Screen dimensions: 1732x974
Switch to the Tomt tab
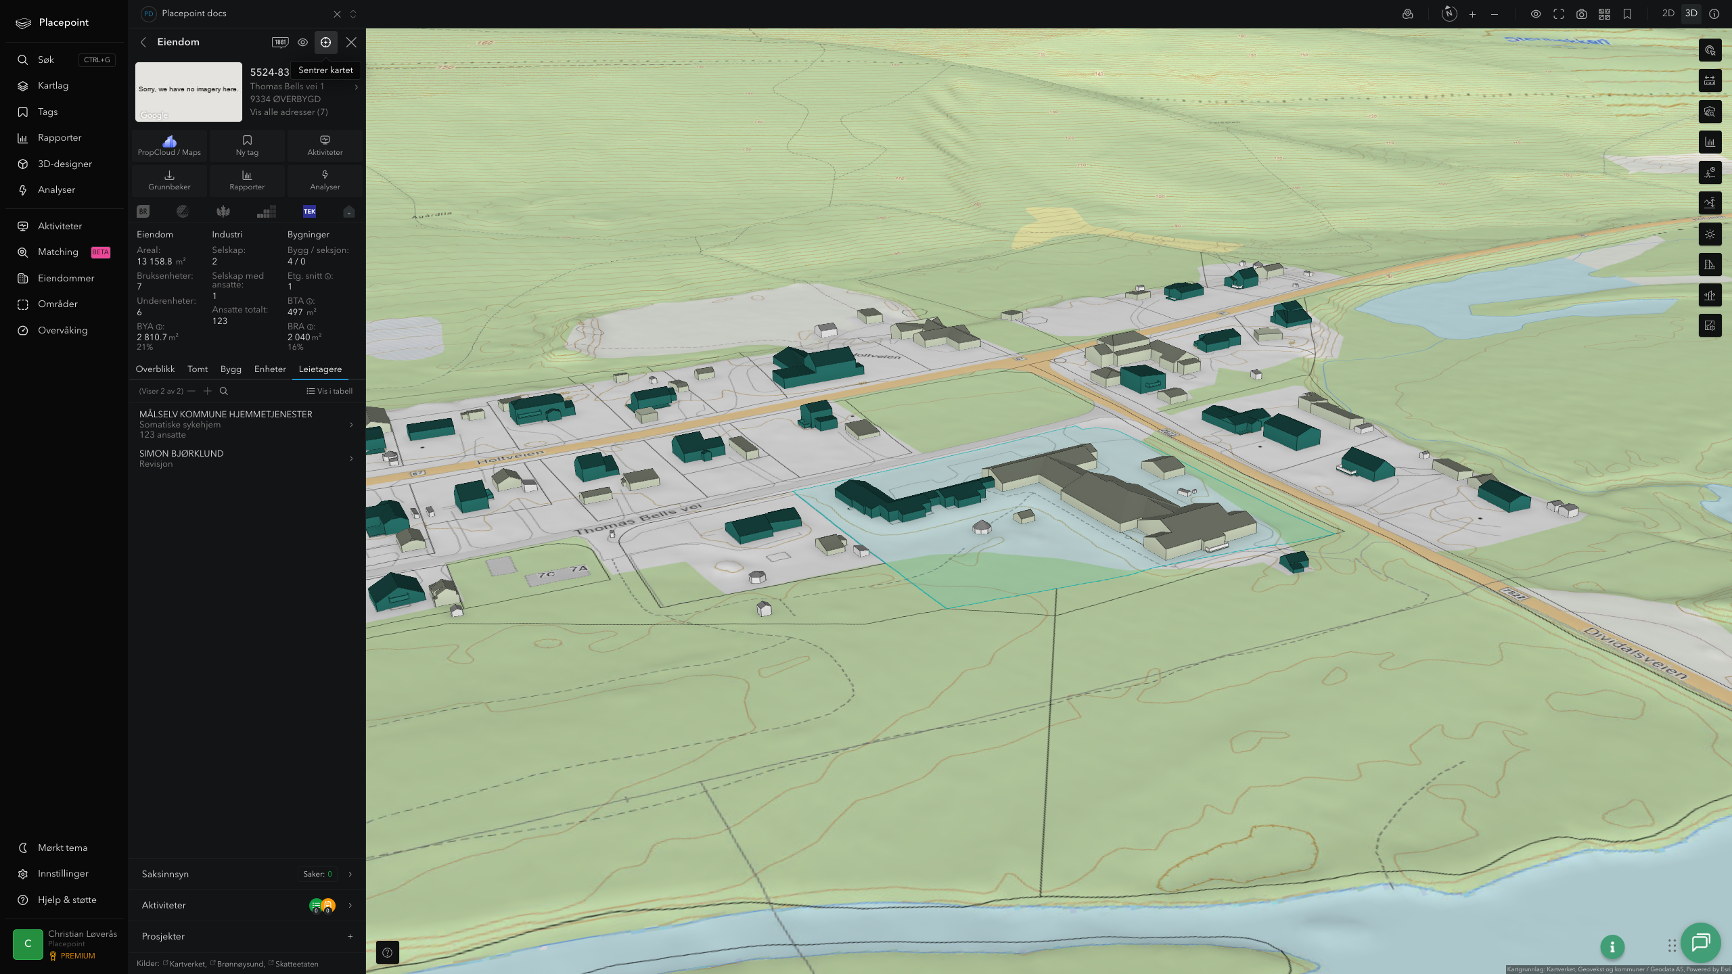click(198, 369)
